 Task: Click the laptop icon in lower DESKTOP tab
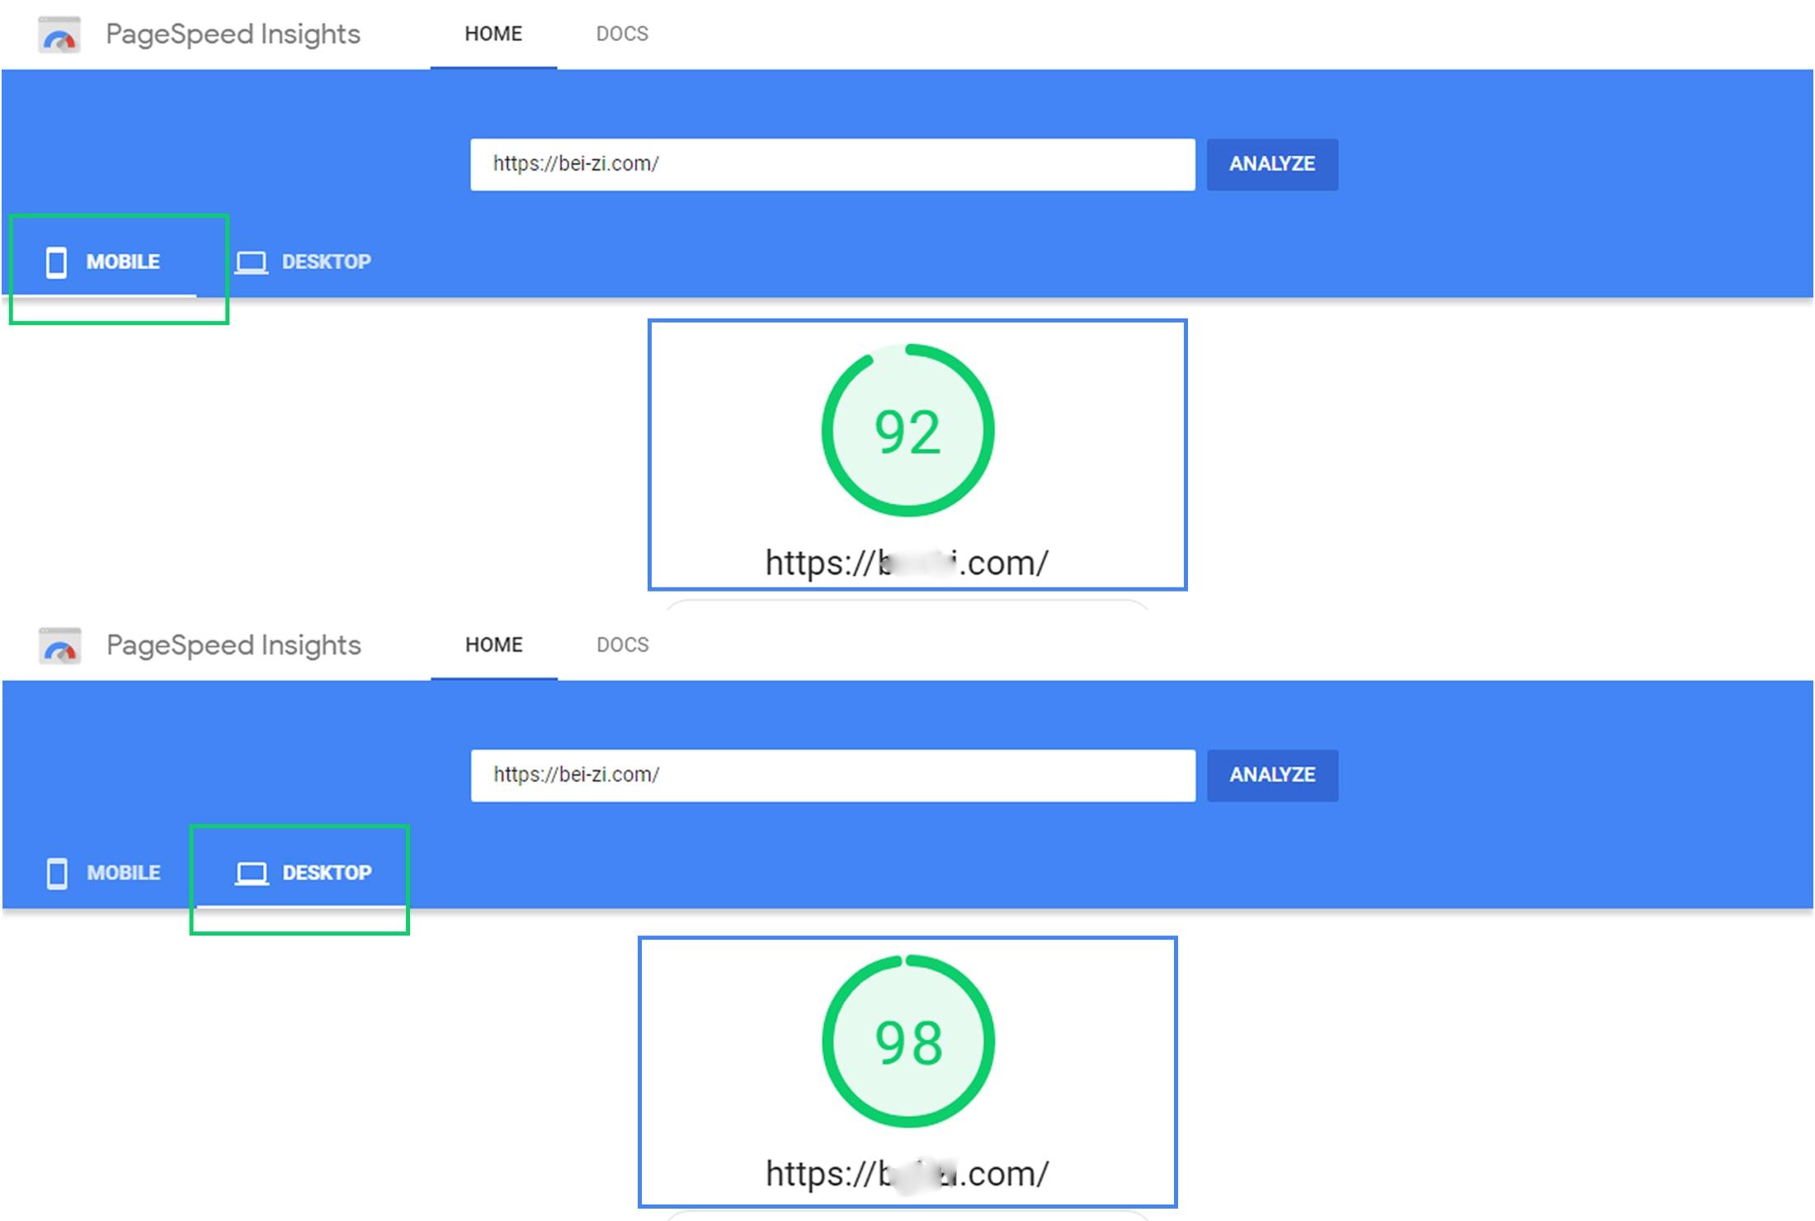(252, 872)
